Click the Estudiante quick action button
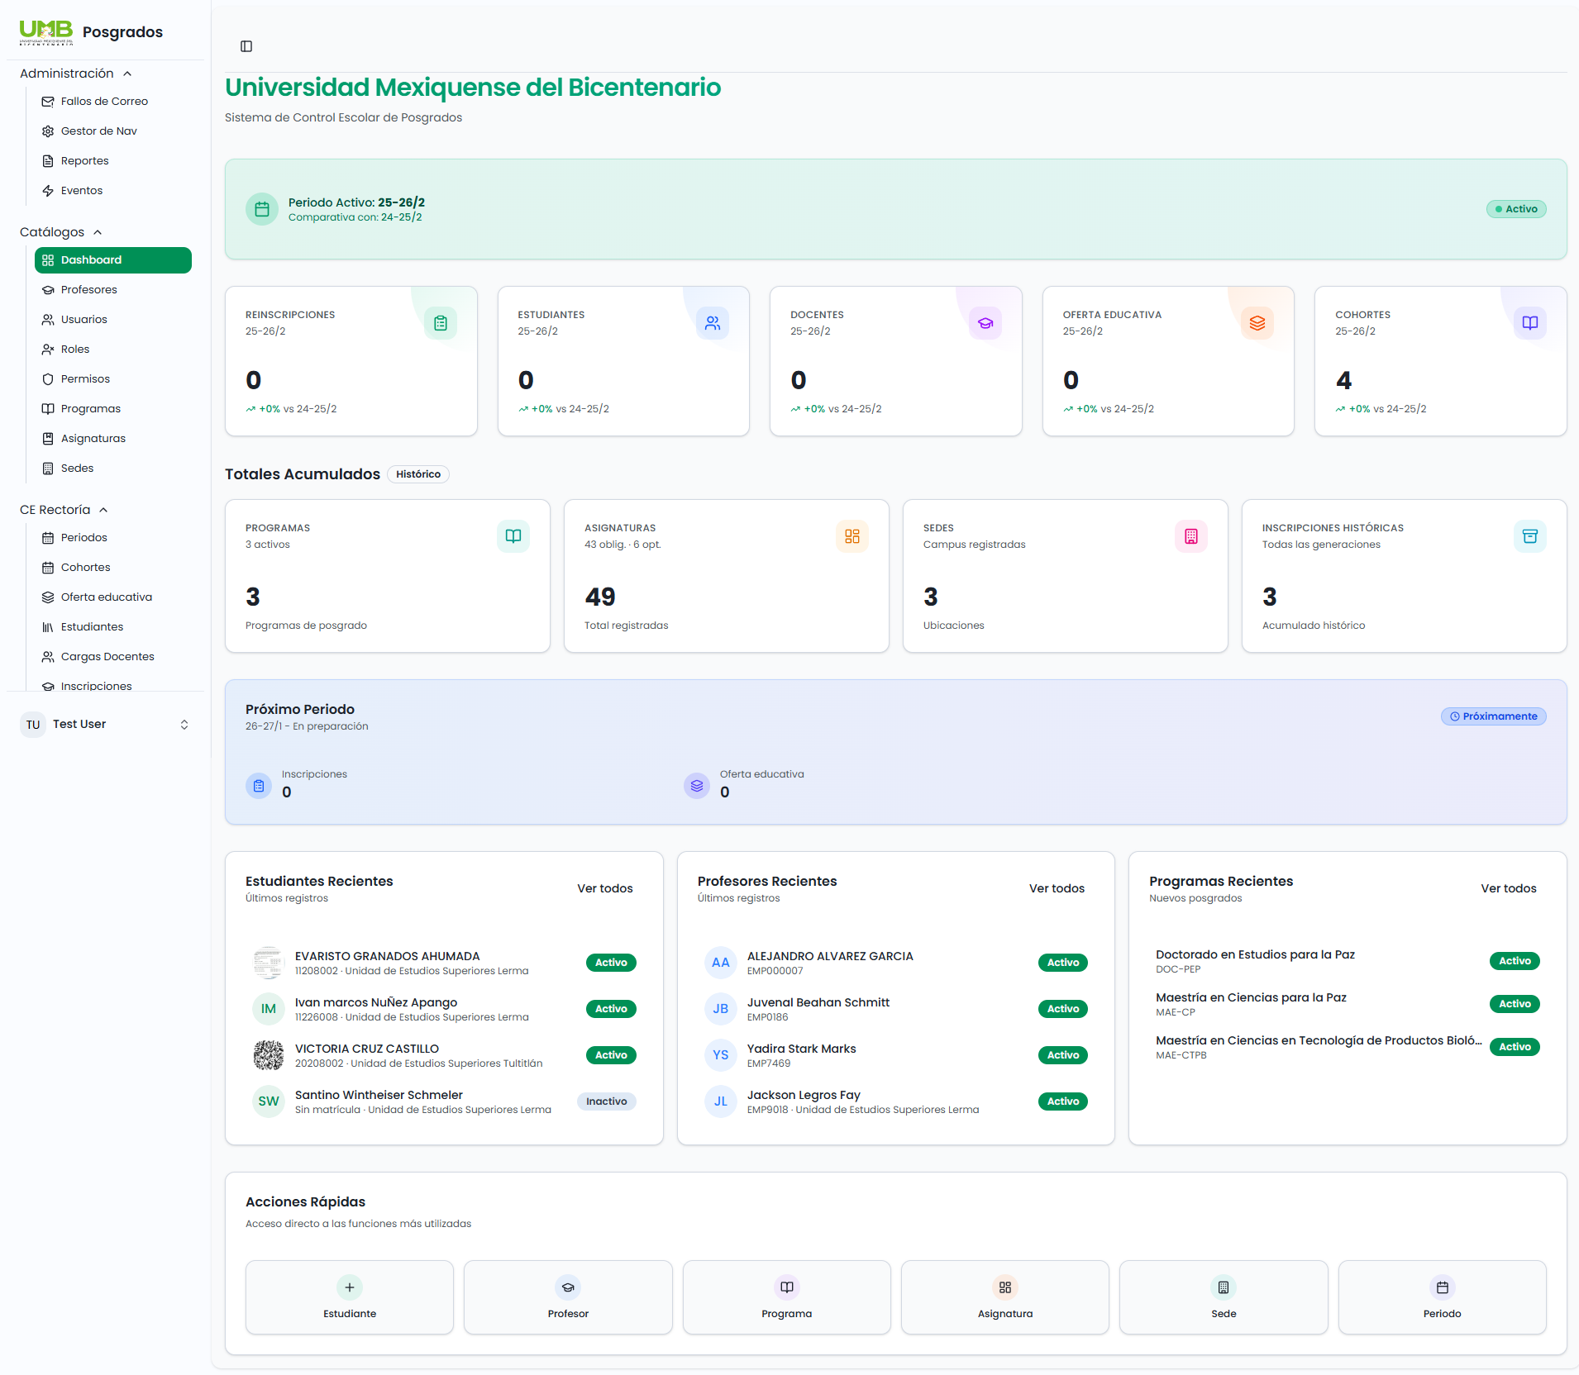This screenshot has width=1579, height=1375. pyautogui.click(x=350, y=1297)
